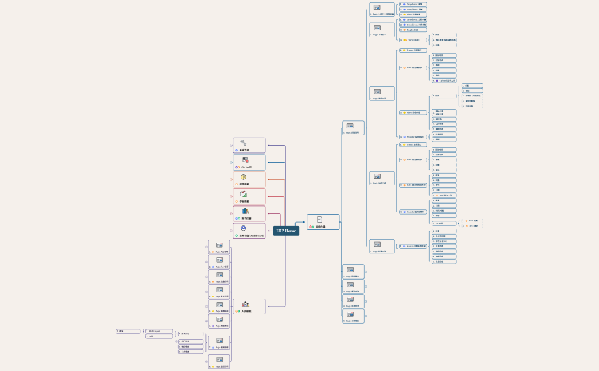The image size is (599, 371).
Task: Click the yellow box icon in the orange node
Action: (244, 177)
